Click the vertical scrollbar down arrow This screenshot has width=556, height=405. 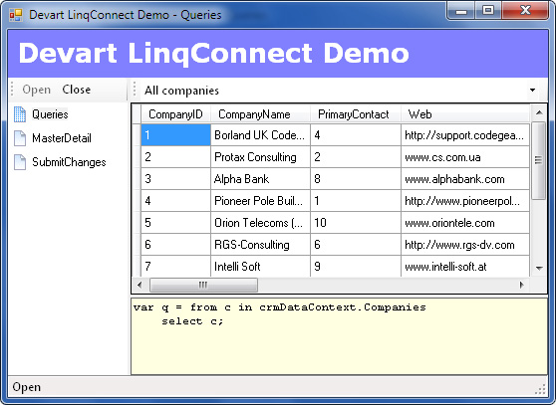click(x=539, y=268)
